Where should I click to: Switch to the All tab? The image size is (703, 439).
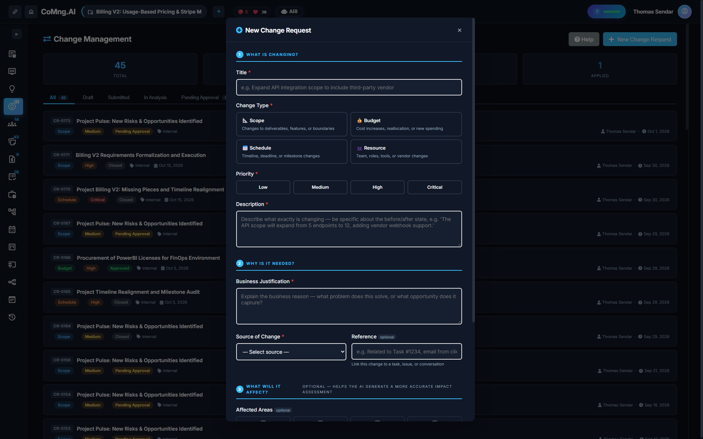coord(59,97)
